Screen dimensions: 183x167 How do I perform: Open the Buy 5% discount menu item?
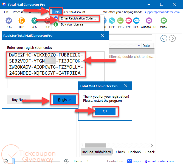coord(74,12)
